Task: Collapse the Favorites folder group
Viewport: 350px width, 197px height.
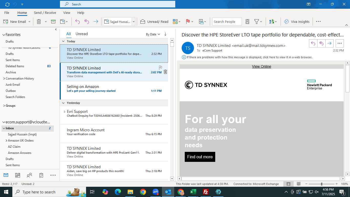Action: (x=4, y=35)
